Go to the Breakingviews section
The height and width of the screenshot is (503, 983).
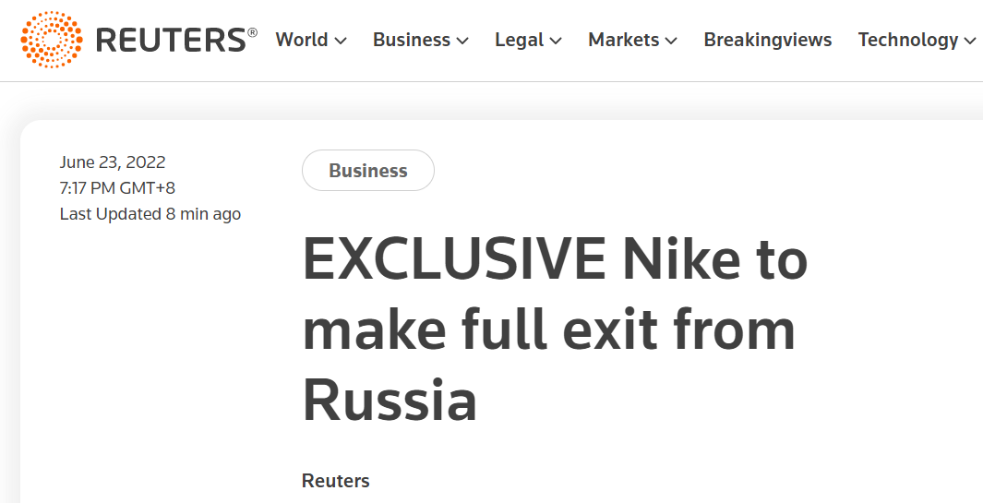767,40
